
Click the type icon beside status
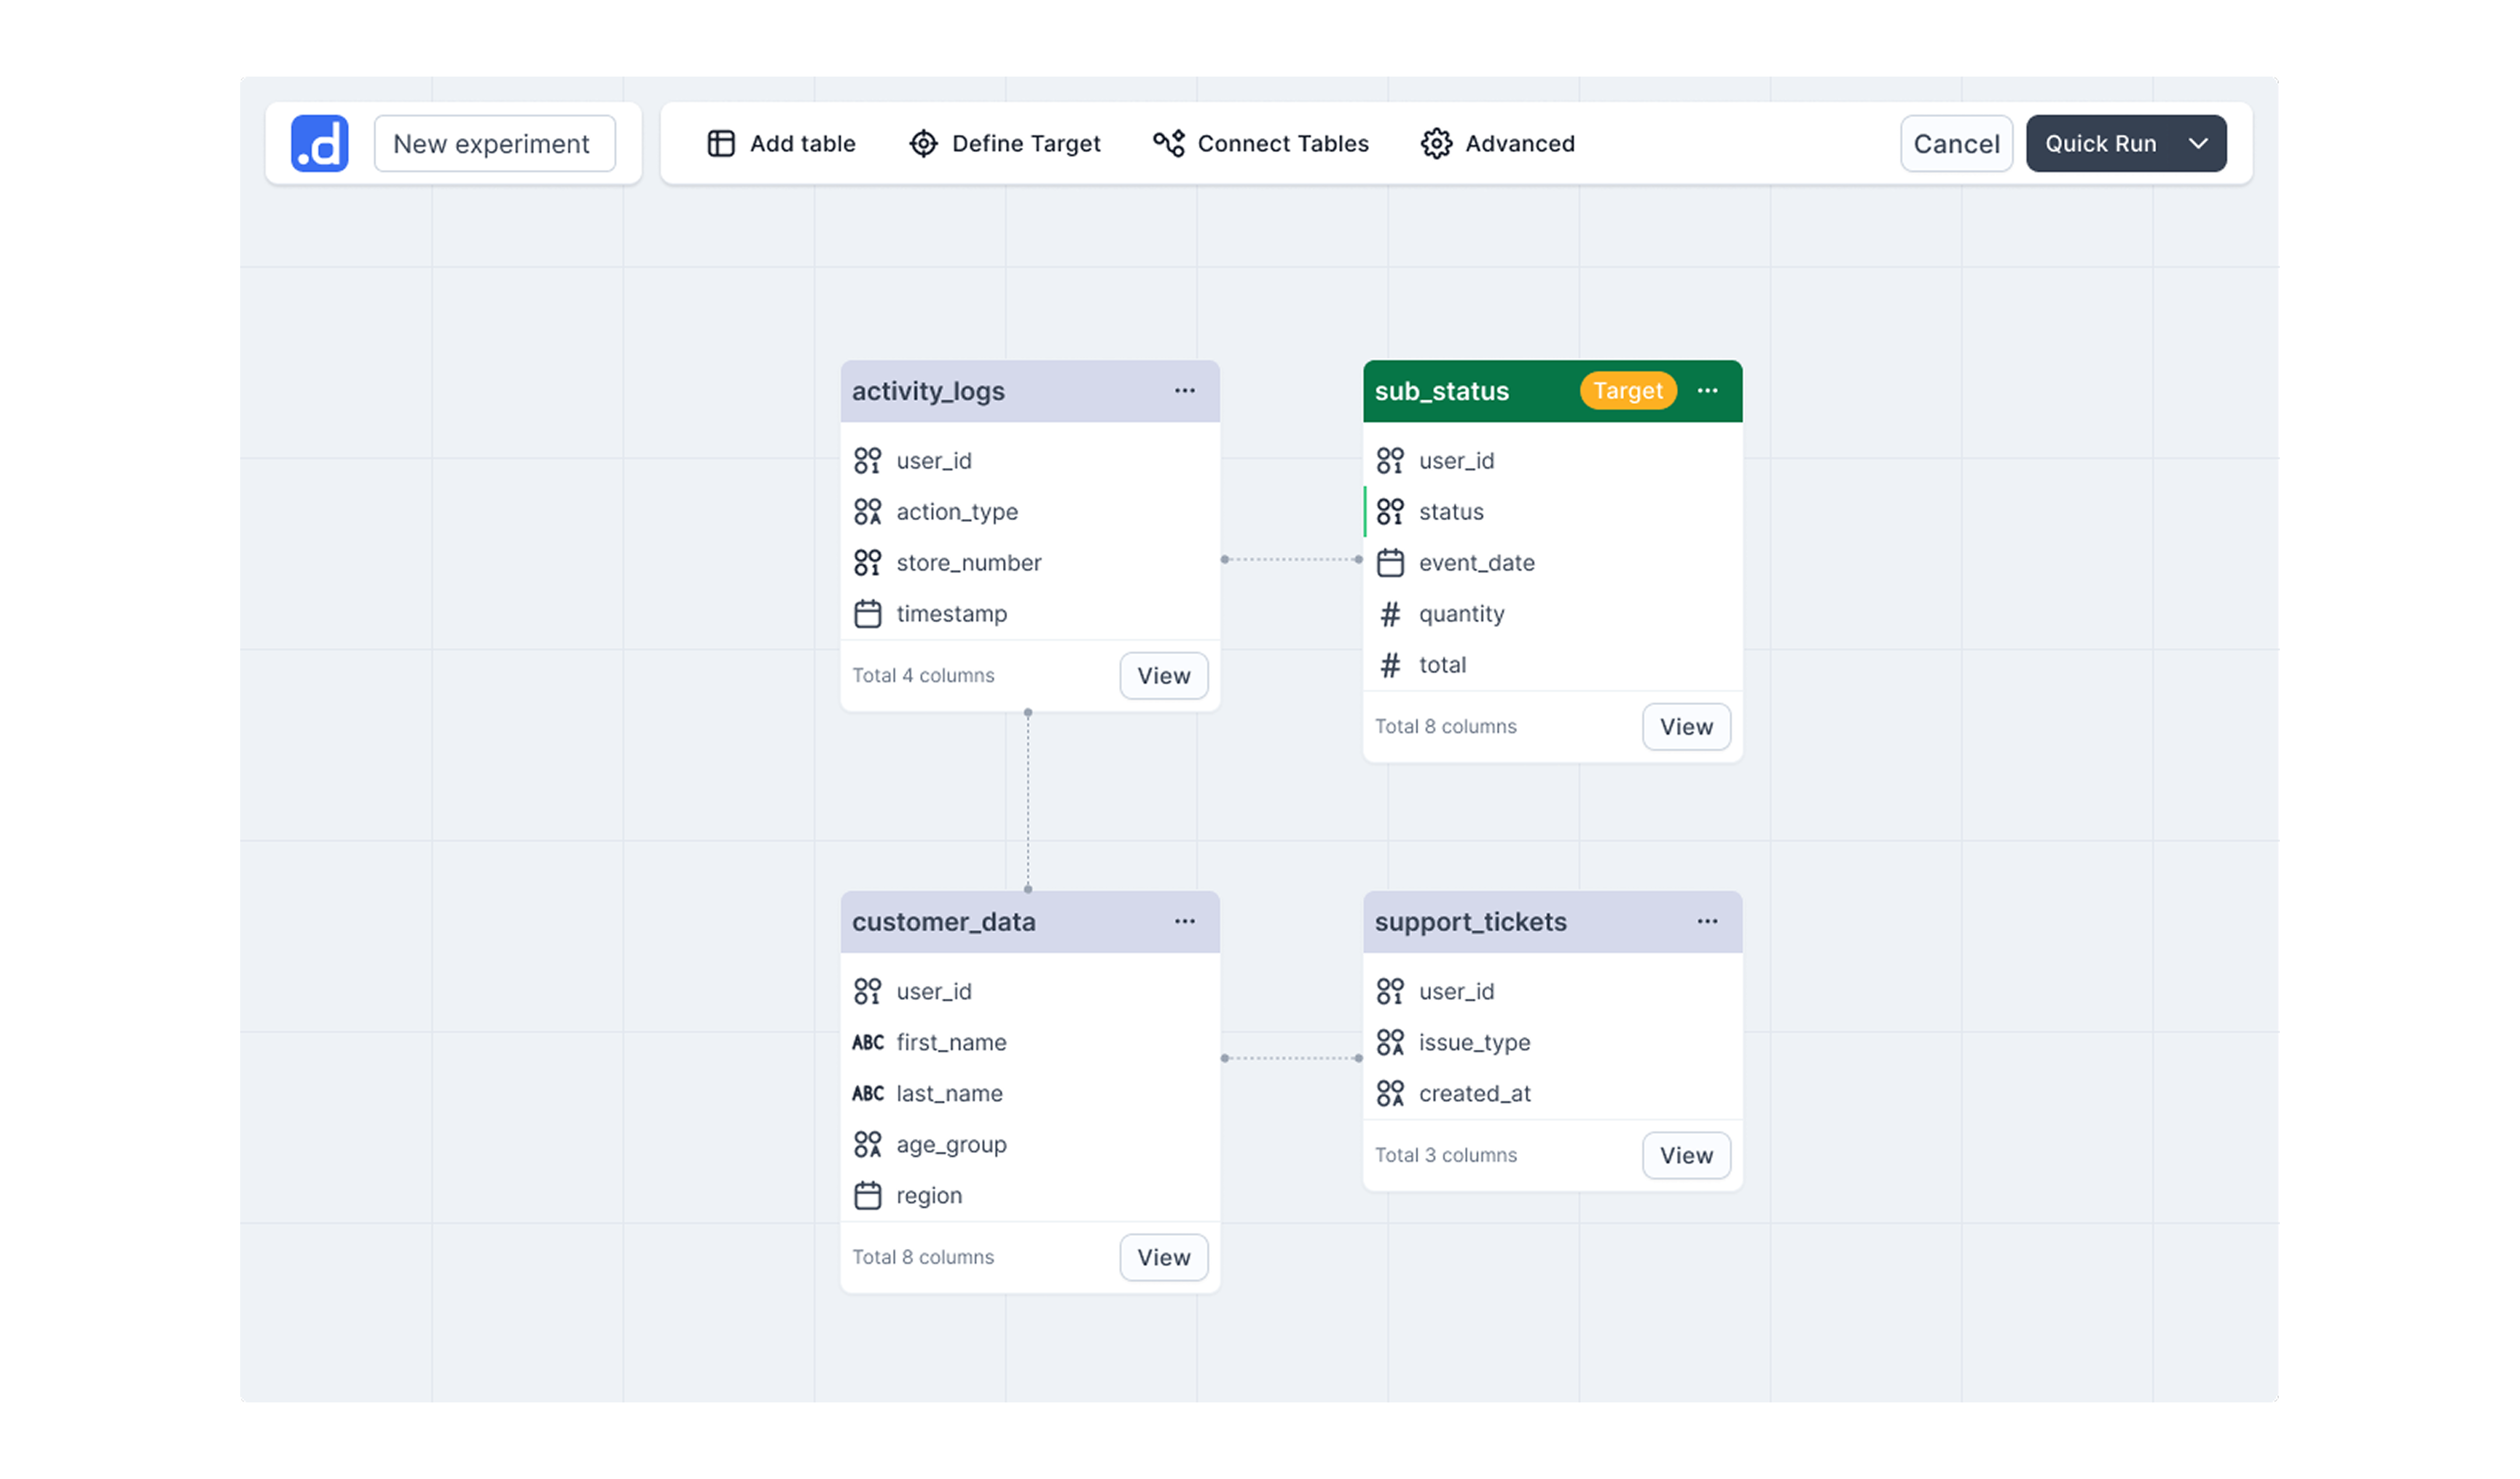tap(1390, 512)
